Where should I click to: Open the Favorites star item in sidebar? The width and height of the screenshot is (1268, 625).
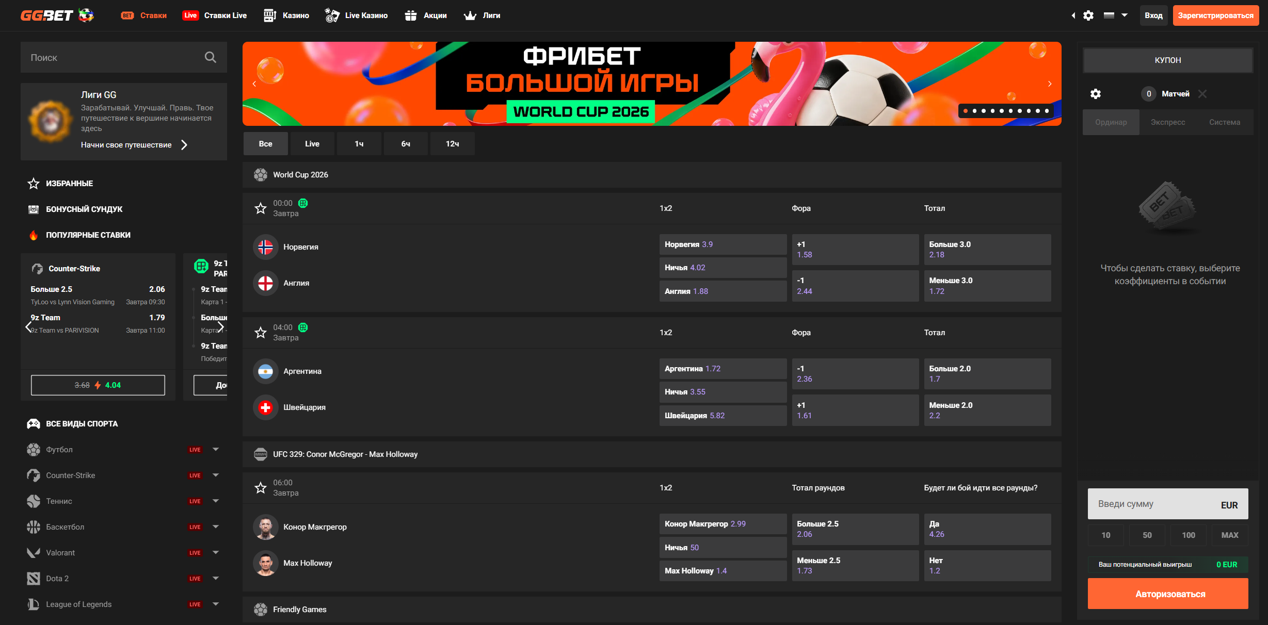(x=34, y=184)
